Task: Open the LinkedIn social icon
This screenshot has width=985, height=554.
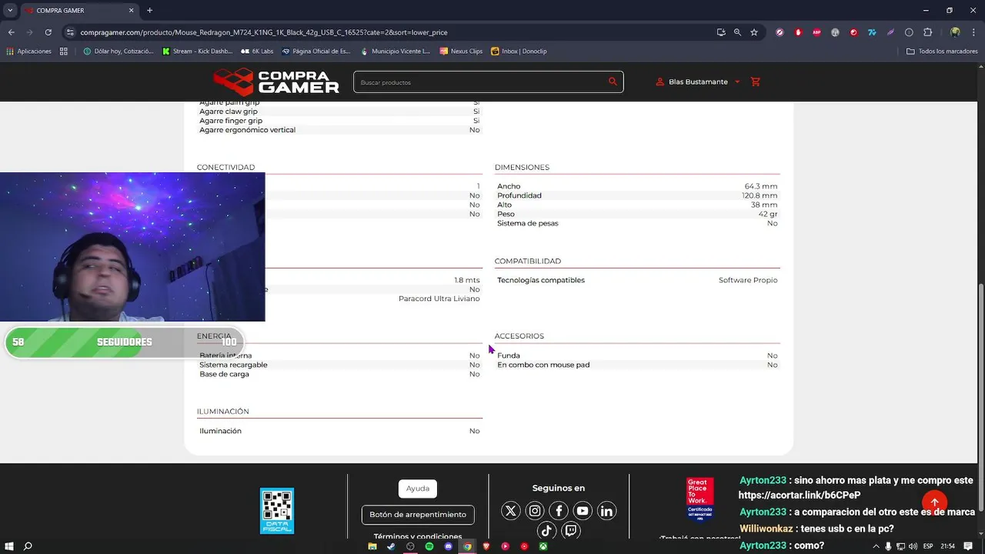Action: (606, 511)
